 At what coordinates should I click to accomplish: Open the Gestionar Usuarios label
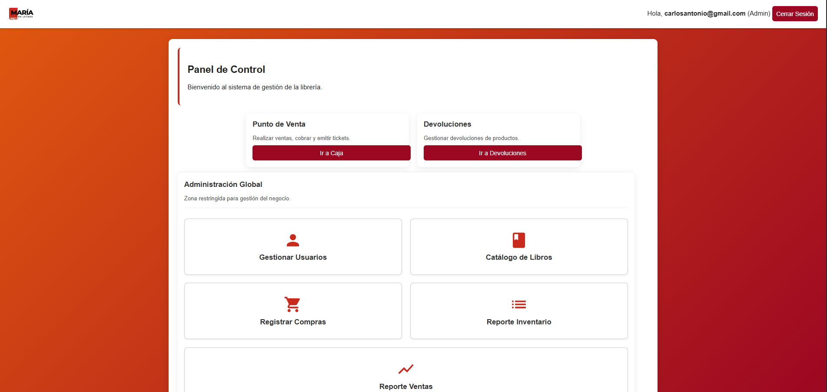[x=293, y=257]
